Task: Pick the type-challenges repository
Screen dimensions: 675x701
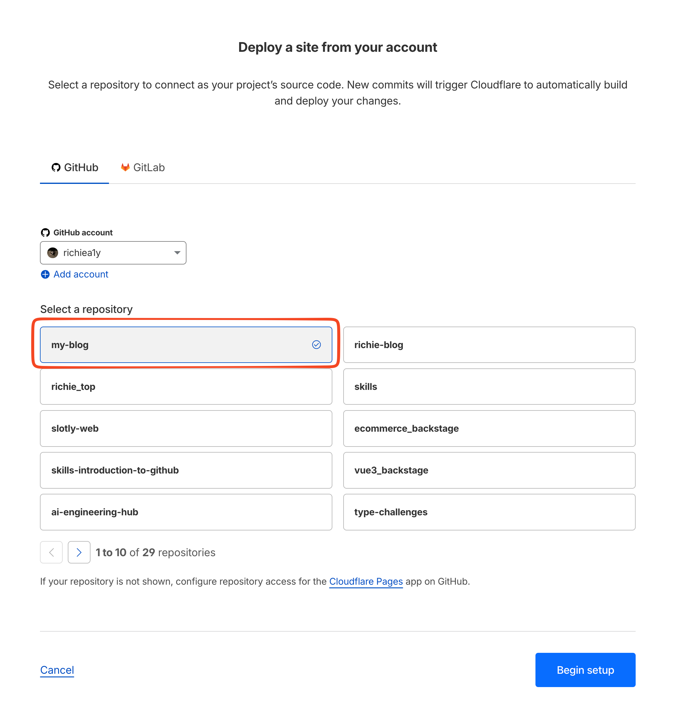Action: click(489, 512)
